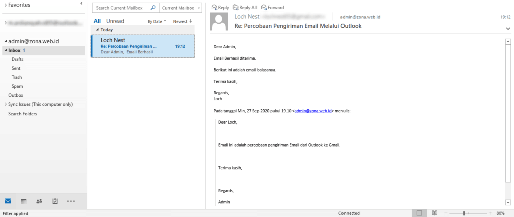Open the Outbox folder

click(16, 95)
